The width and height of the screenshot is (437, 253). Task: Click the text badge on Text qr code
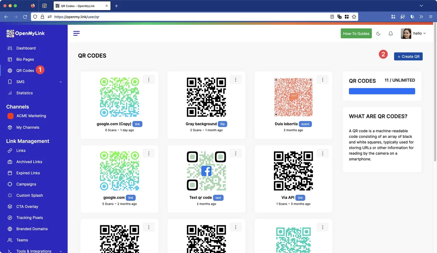pos(218,198)
